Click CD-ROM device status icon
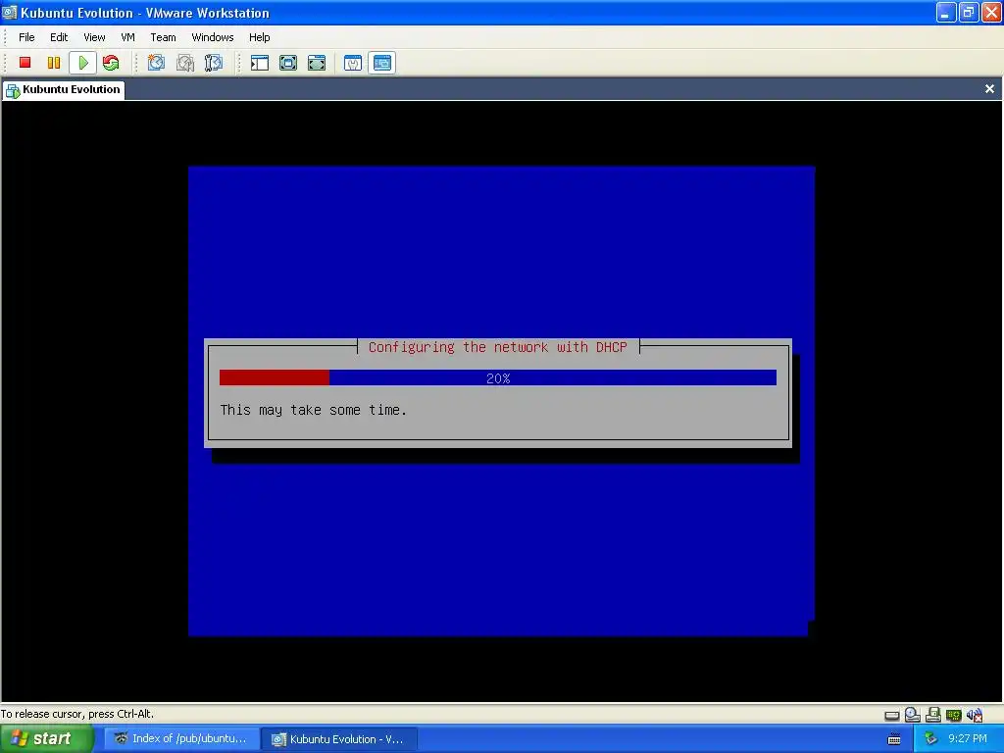This screenshot has height=753, width=1004. [x=913, y=715]
